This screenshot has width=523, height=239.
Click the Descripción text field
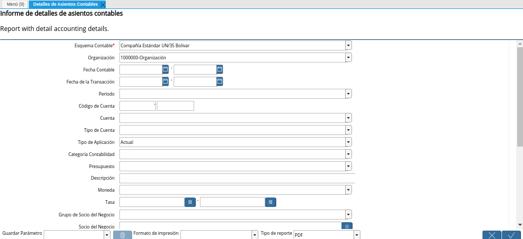(x=237, y=178)
